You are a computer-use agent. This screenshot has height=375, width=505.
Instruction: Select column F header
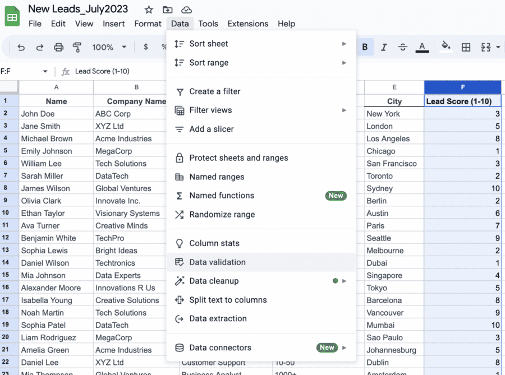coord(462,87)
